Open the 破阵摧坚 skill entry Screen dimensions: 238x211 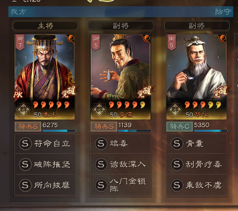45,164
